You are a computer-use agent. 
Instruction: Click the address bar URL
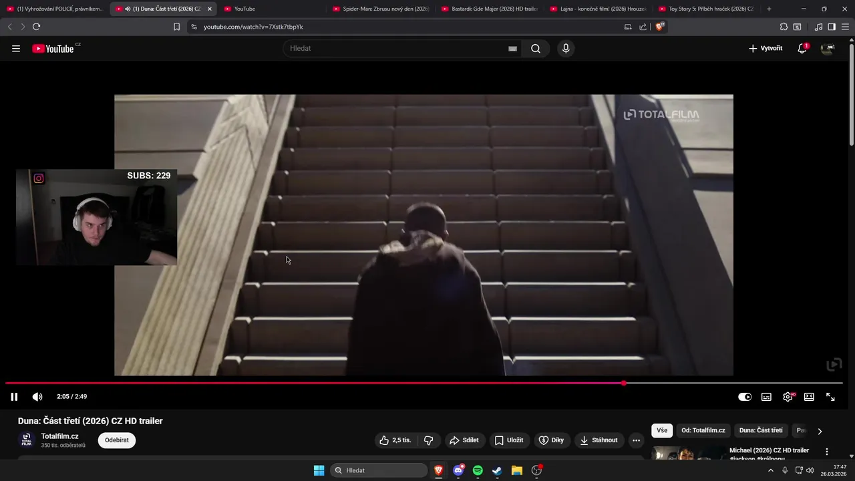[x=253, y=27]
